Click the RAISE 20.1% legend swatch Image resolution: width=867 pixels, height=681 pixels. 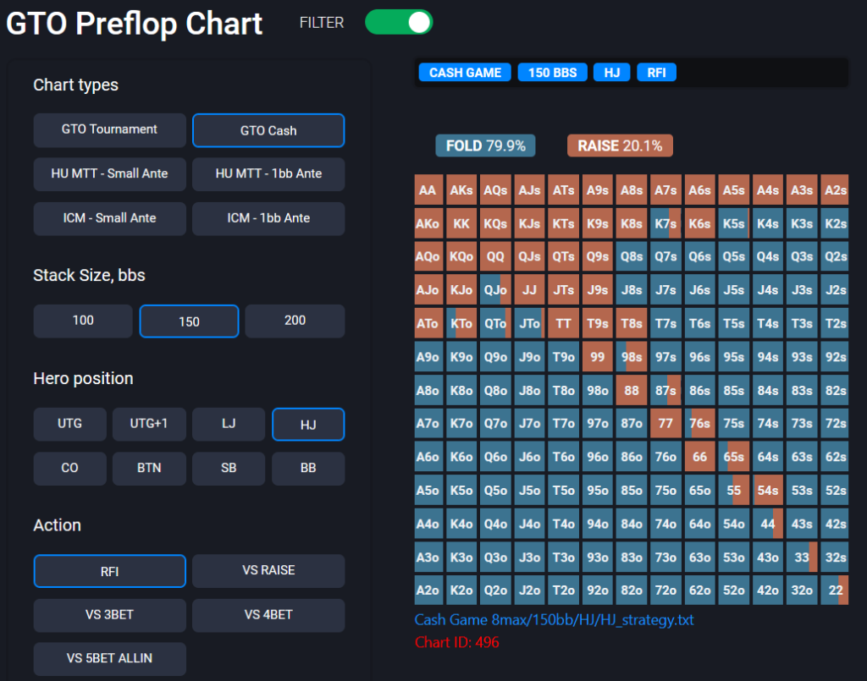pos(620,146)
